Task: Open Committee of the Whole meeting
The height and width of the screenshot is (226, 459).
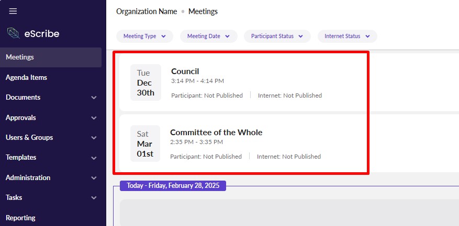Action: click(216, 133)
